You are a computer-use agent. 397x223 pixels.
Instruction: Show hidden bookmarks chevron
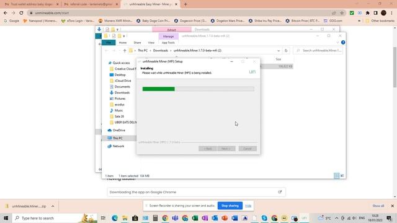359,20
